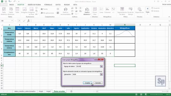Switch to Hoja1 sheet
This screenshot has width=171, height=96.
pos(41,91)
